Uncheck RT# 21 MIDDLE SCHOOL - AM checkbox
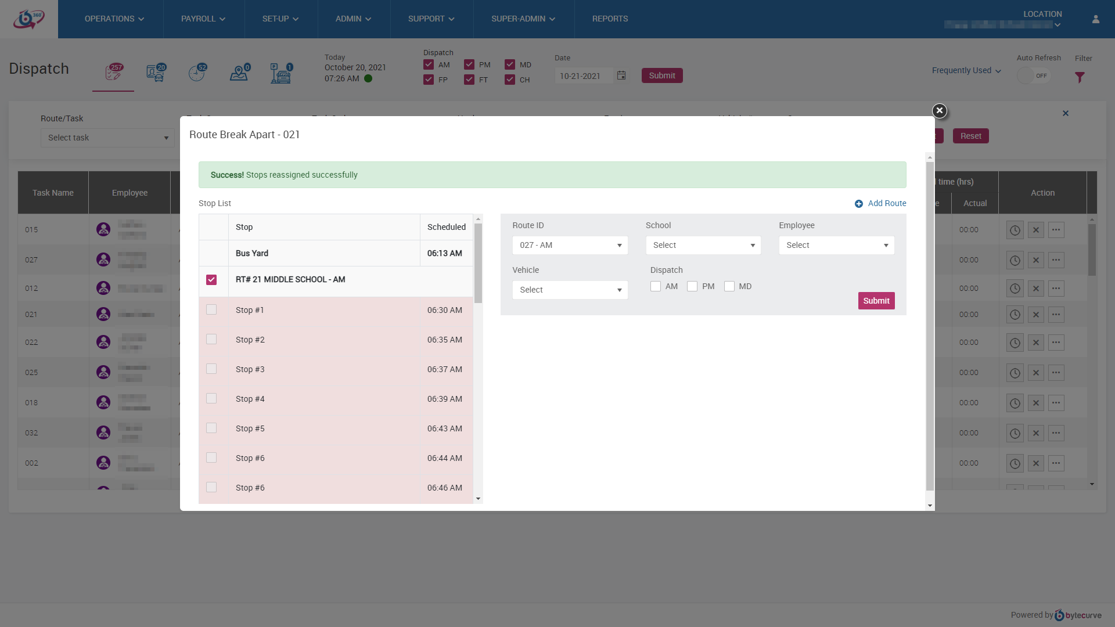This screenshot has height=627, width=1115. pyautogui.click(x=211, y=280)
